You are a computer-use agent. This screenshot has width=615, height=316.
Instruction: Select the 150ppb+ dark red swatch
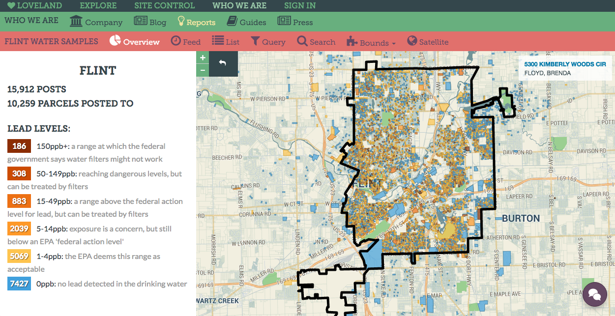coord(19,146)
